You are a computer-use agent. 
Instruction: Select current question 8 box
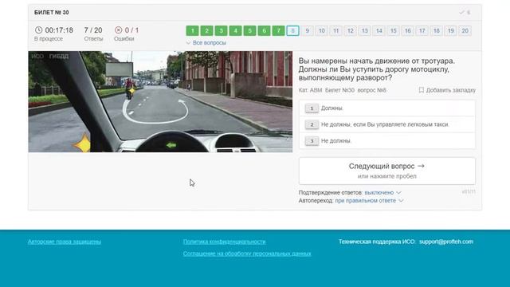click(292, 31)
